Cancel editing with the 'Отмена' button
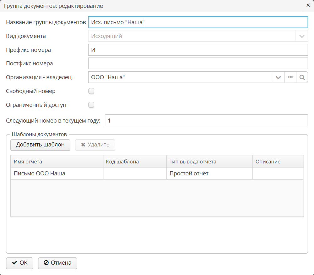Screen dimensions: 314x275 (x=57, y=263)
